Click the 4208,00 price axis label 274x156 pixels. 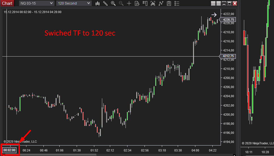(229, 78)
